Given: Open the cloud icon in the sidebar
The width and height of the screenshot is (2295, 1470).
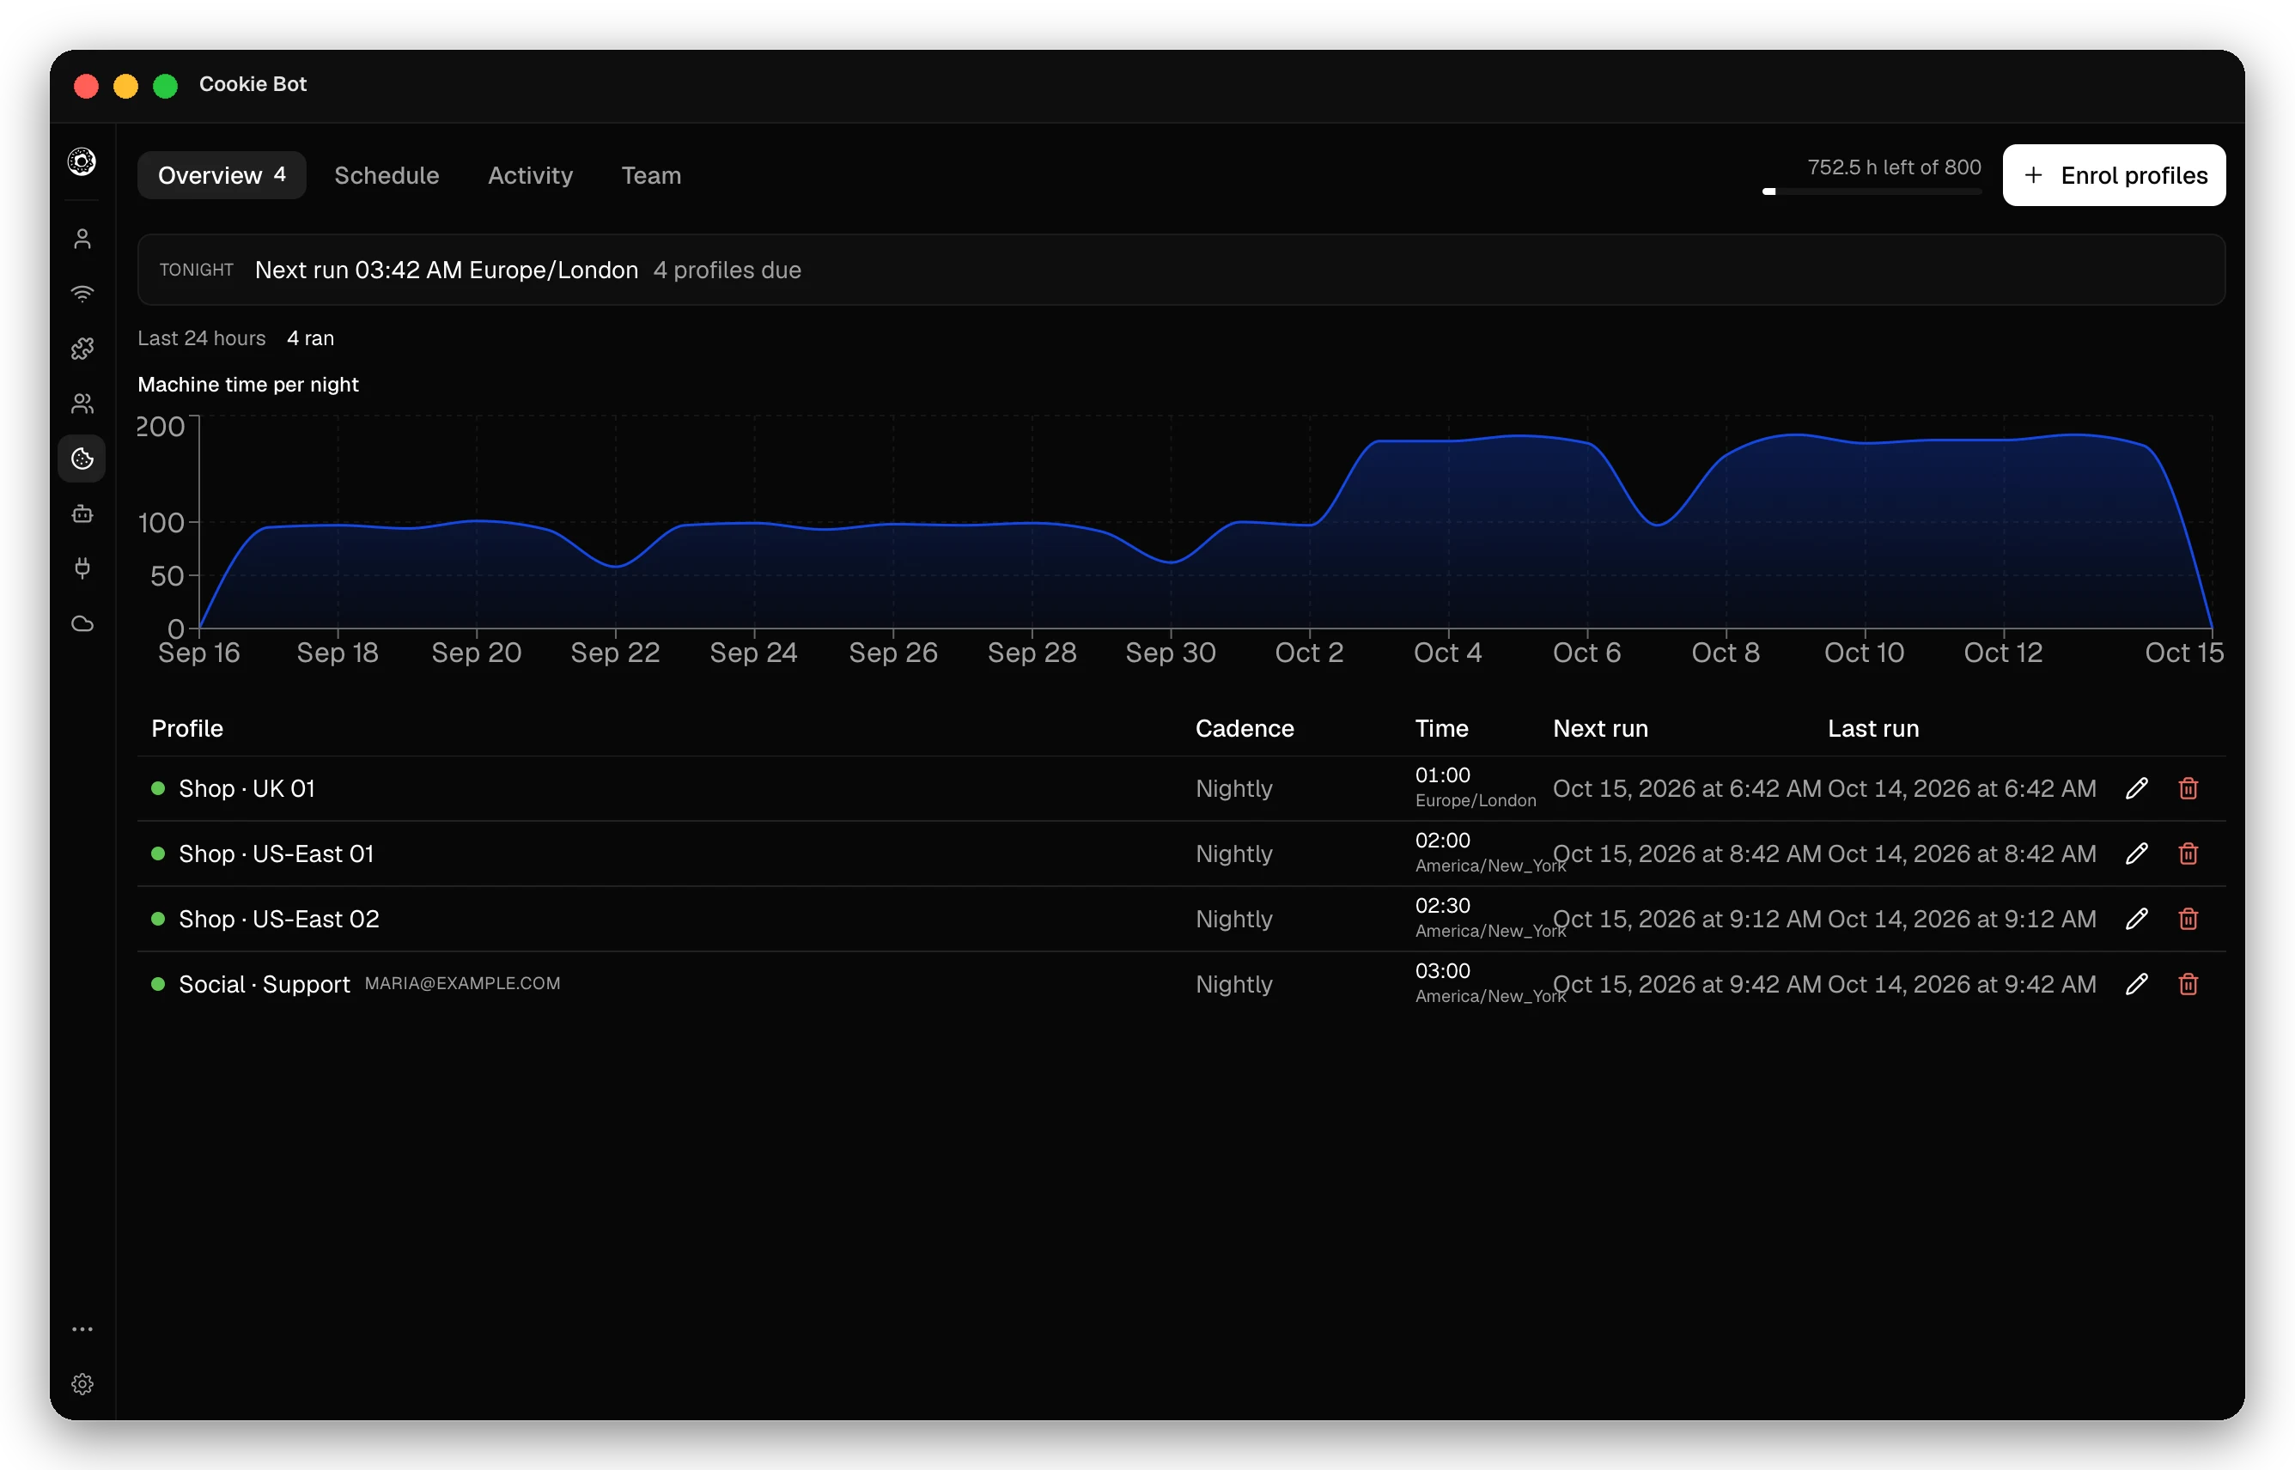Looking at the screenshot, I should point(82,624).
